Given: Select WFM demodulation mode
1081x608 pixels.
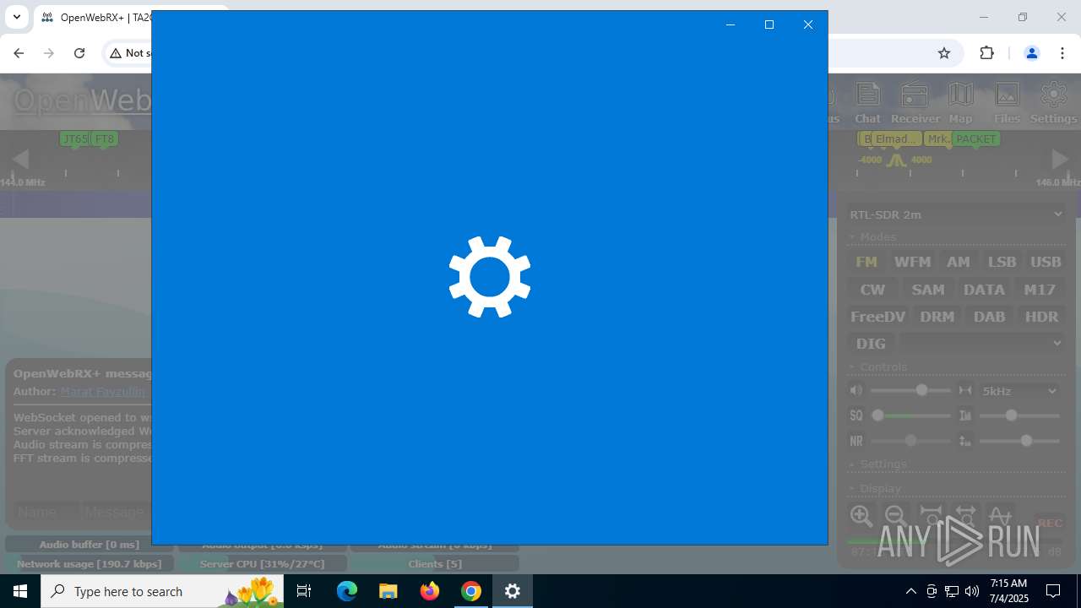Looking at the screenshot, I should click(912, 262).
